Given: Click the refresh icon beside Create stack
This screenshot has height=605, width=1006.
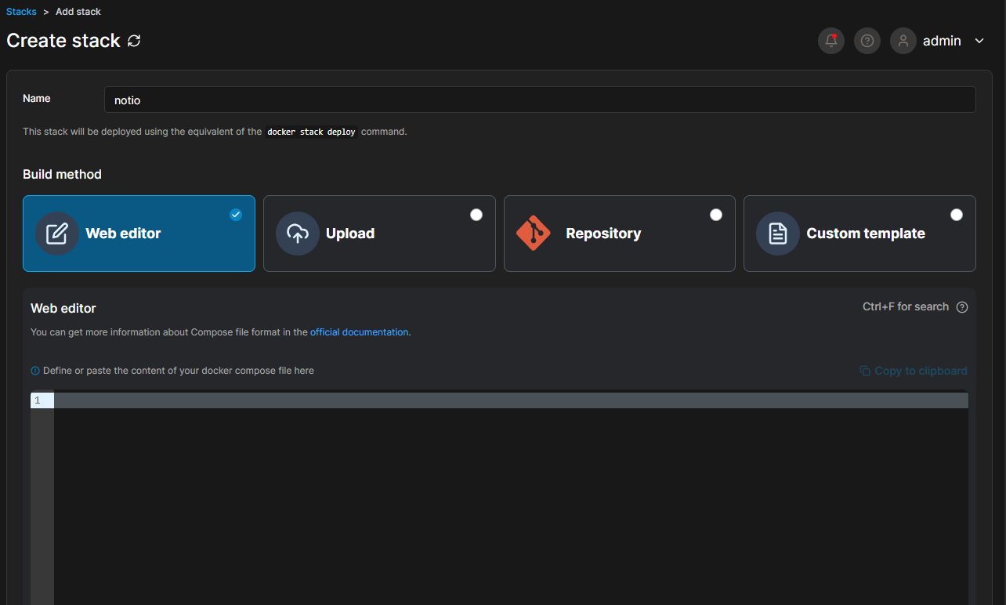Looking at the screenshot, I should tap(134, 41).
